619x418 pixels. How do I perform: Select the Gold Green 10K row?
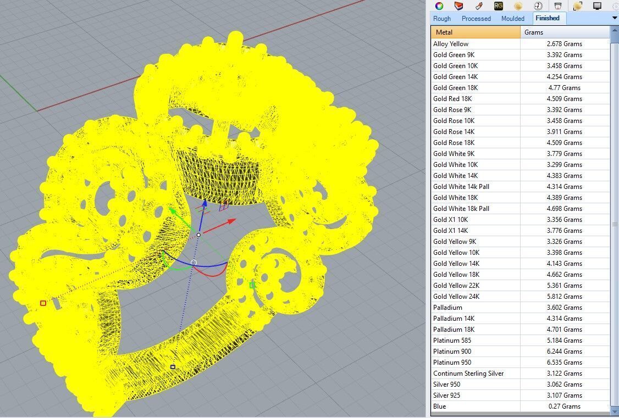(x=520, y=66)
